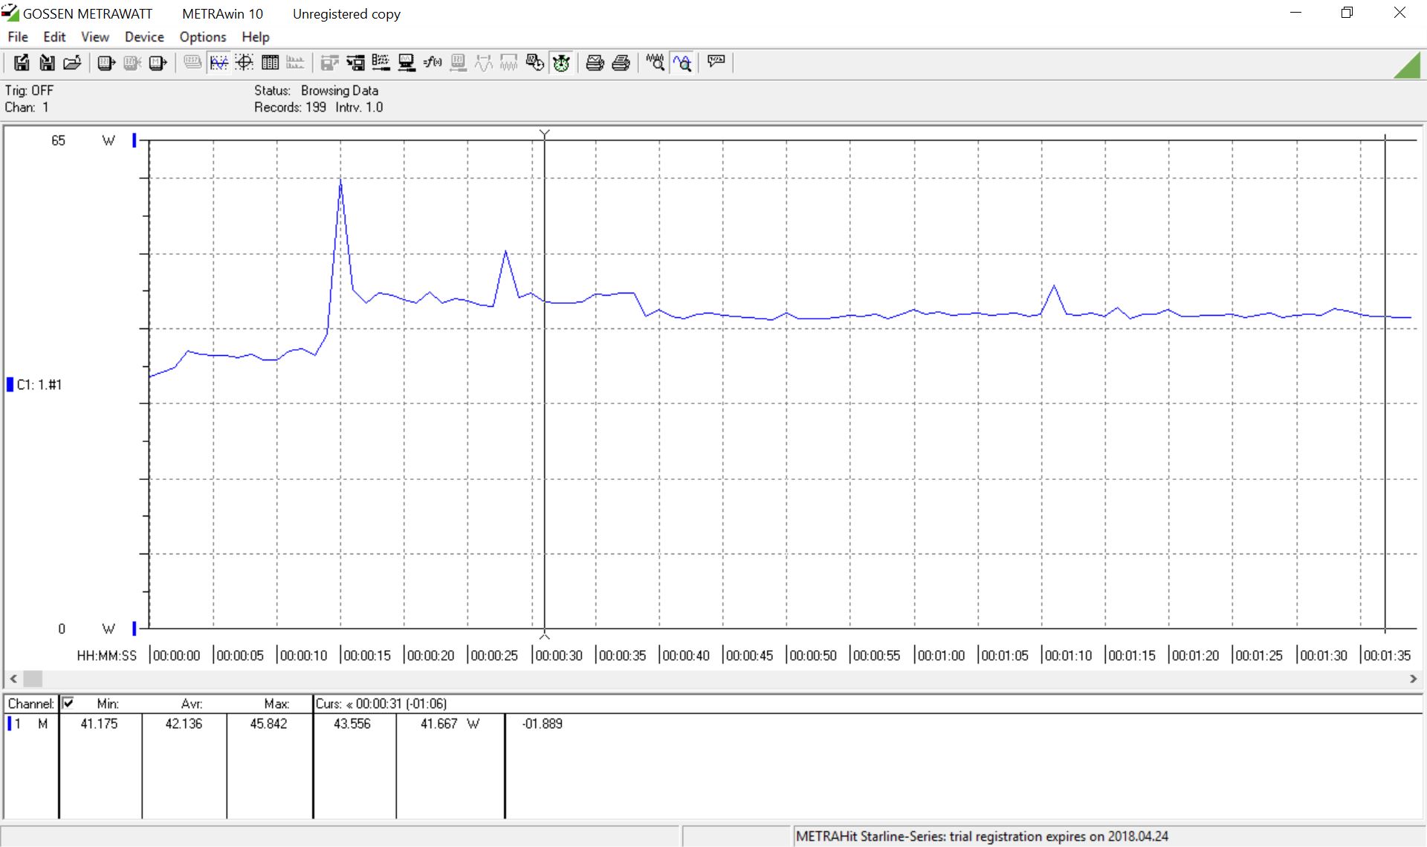The image size is (1427, 847).
Task: Open the comment speech bubble icon
Action: tap(716, 62)
